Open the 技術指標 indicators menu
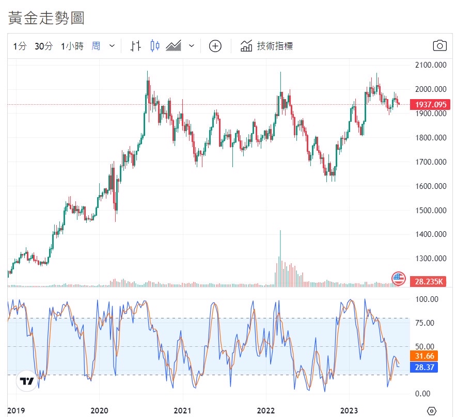 coord(267,46)
